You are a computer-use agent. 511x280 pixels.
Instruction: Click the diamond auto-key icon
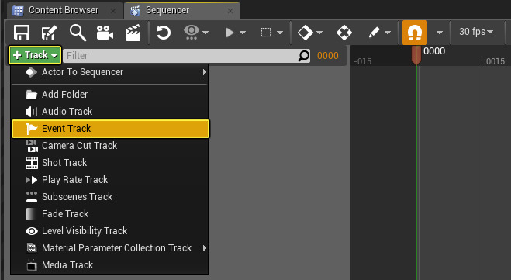click(x=306, y=33)
